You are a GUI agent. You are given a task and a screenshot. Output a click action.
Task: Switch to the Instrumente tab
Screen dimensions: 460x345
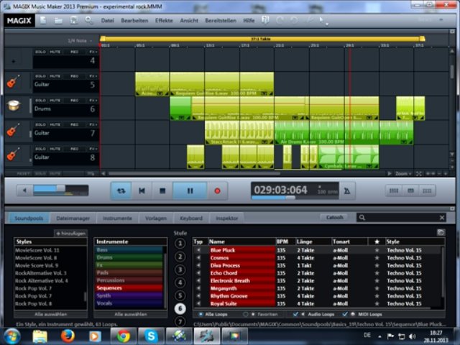pos(117,218)
